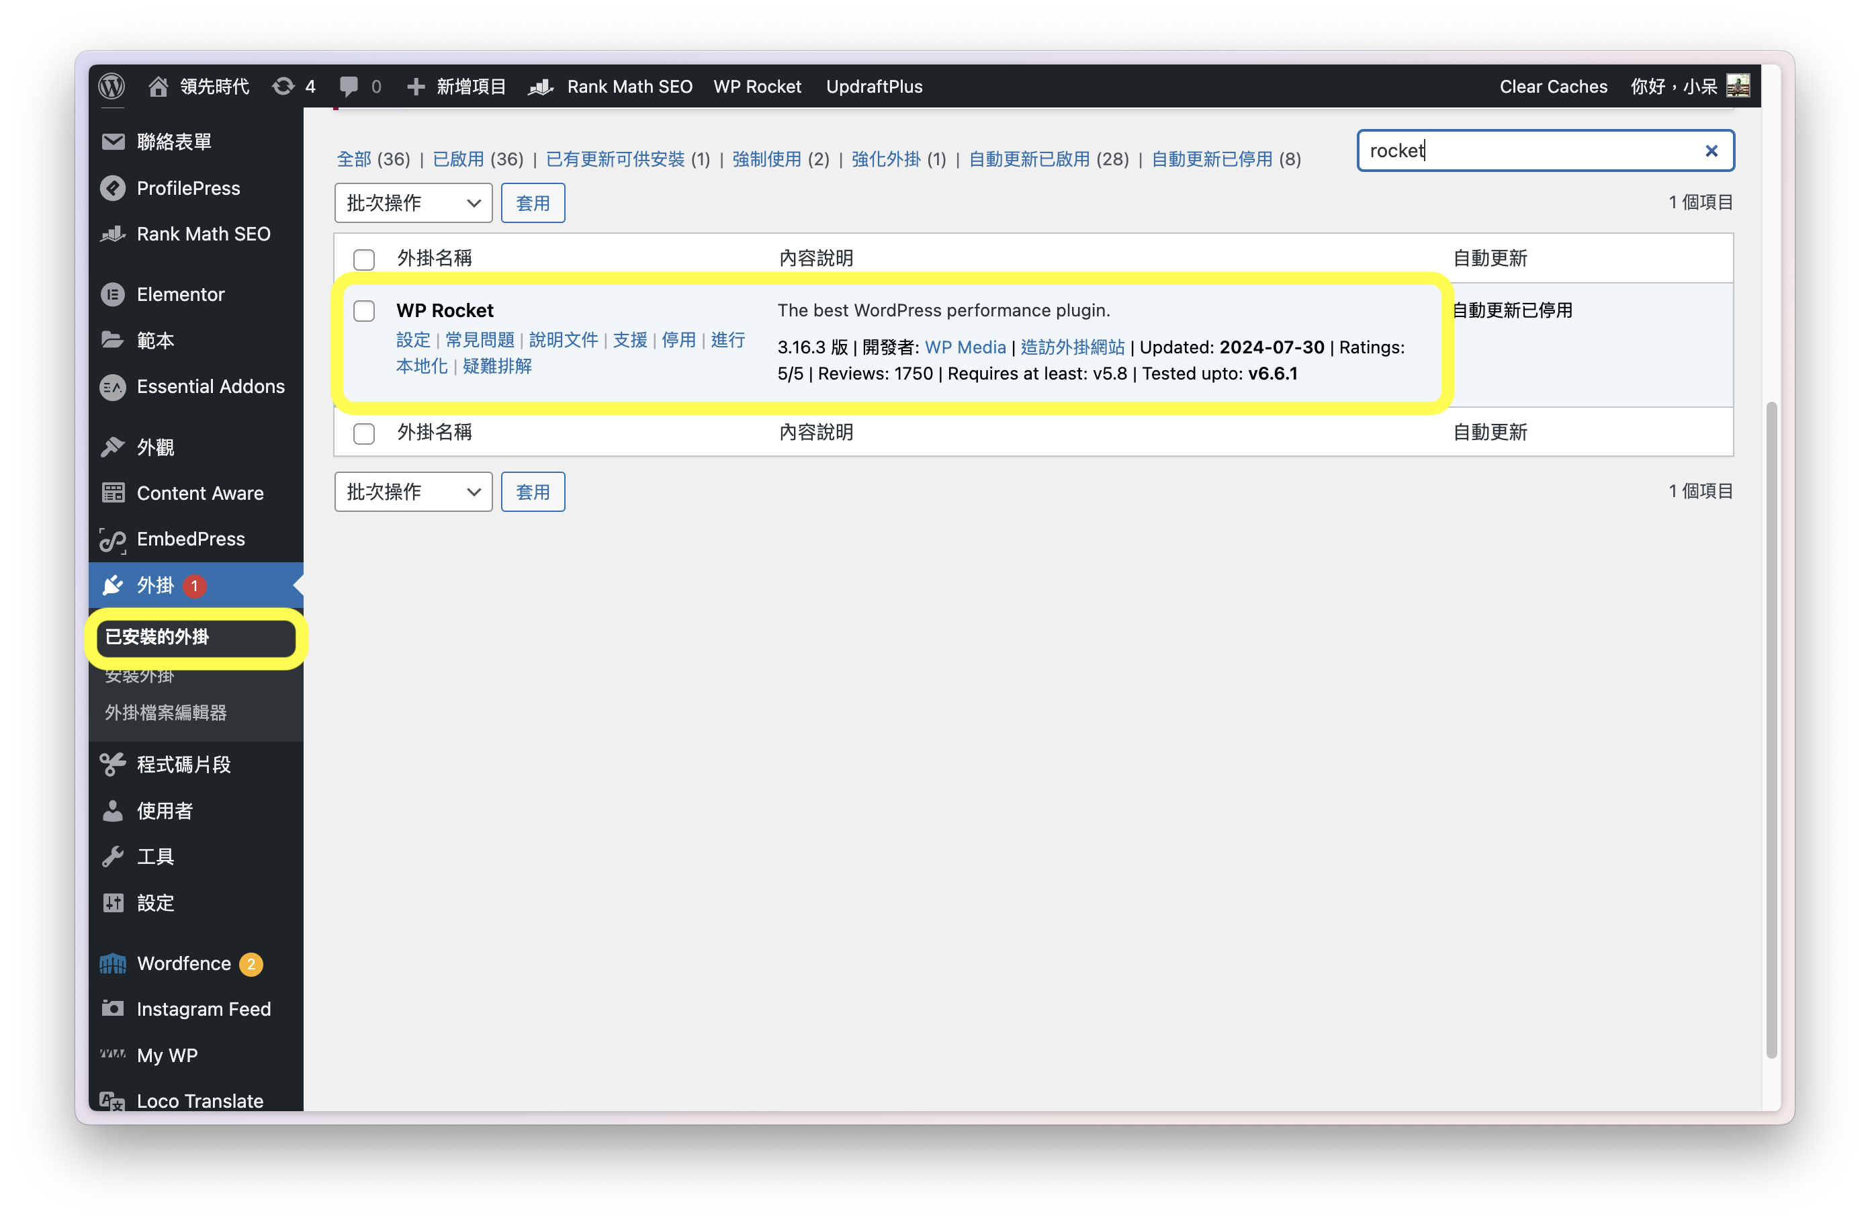The width and height of the screenshot is (1870, 1224).
Task: Filter by 已有更新可供安裝
Action: (x=615, y=159)
